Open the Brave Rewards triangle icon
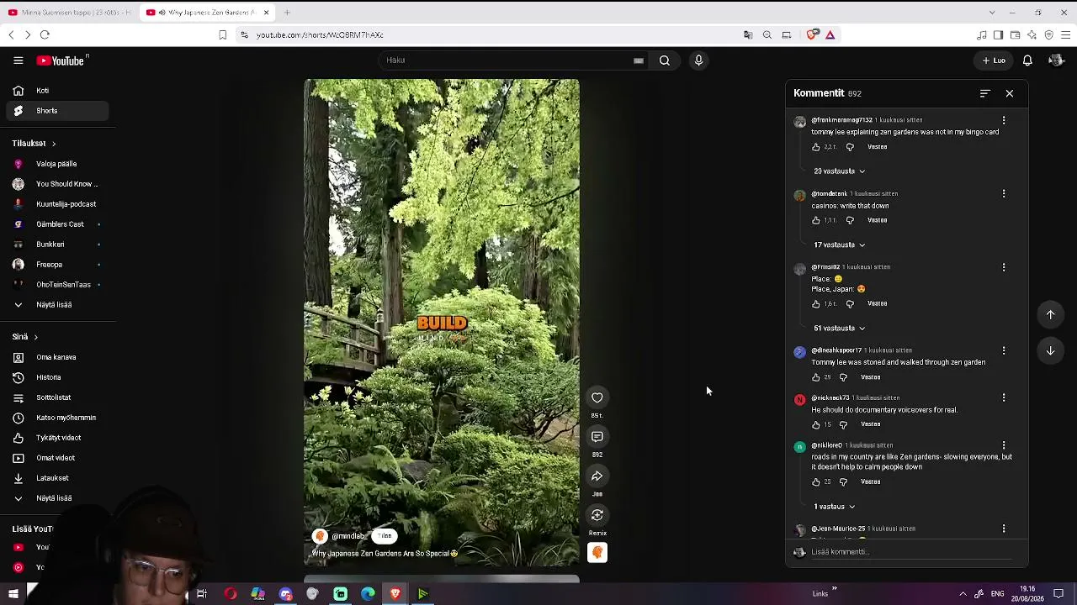The height and width of the screenshot is (605, 1077). pos(830,35)
